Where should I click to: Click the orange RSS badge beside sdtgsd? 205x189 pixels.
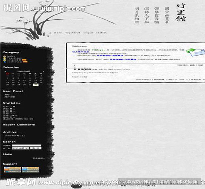24,60
